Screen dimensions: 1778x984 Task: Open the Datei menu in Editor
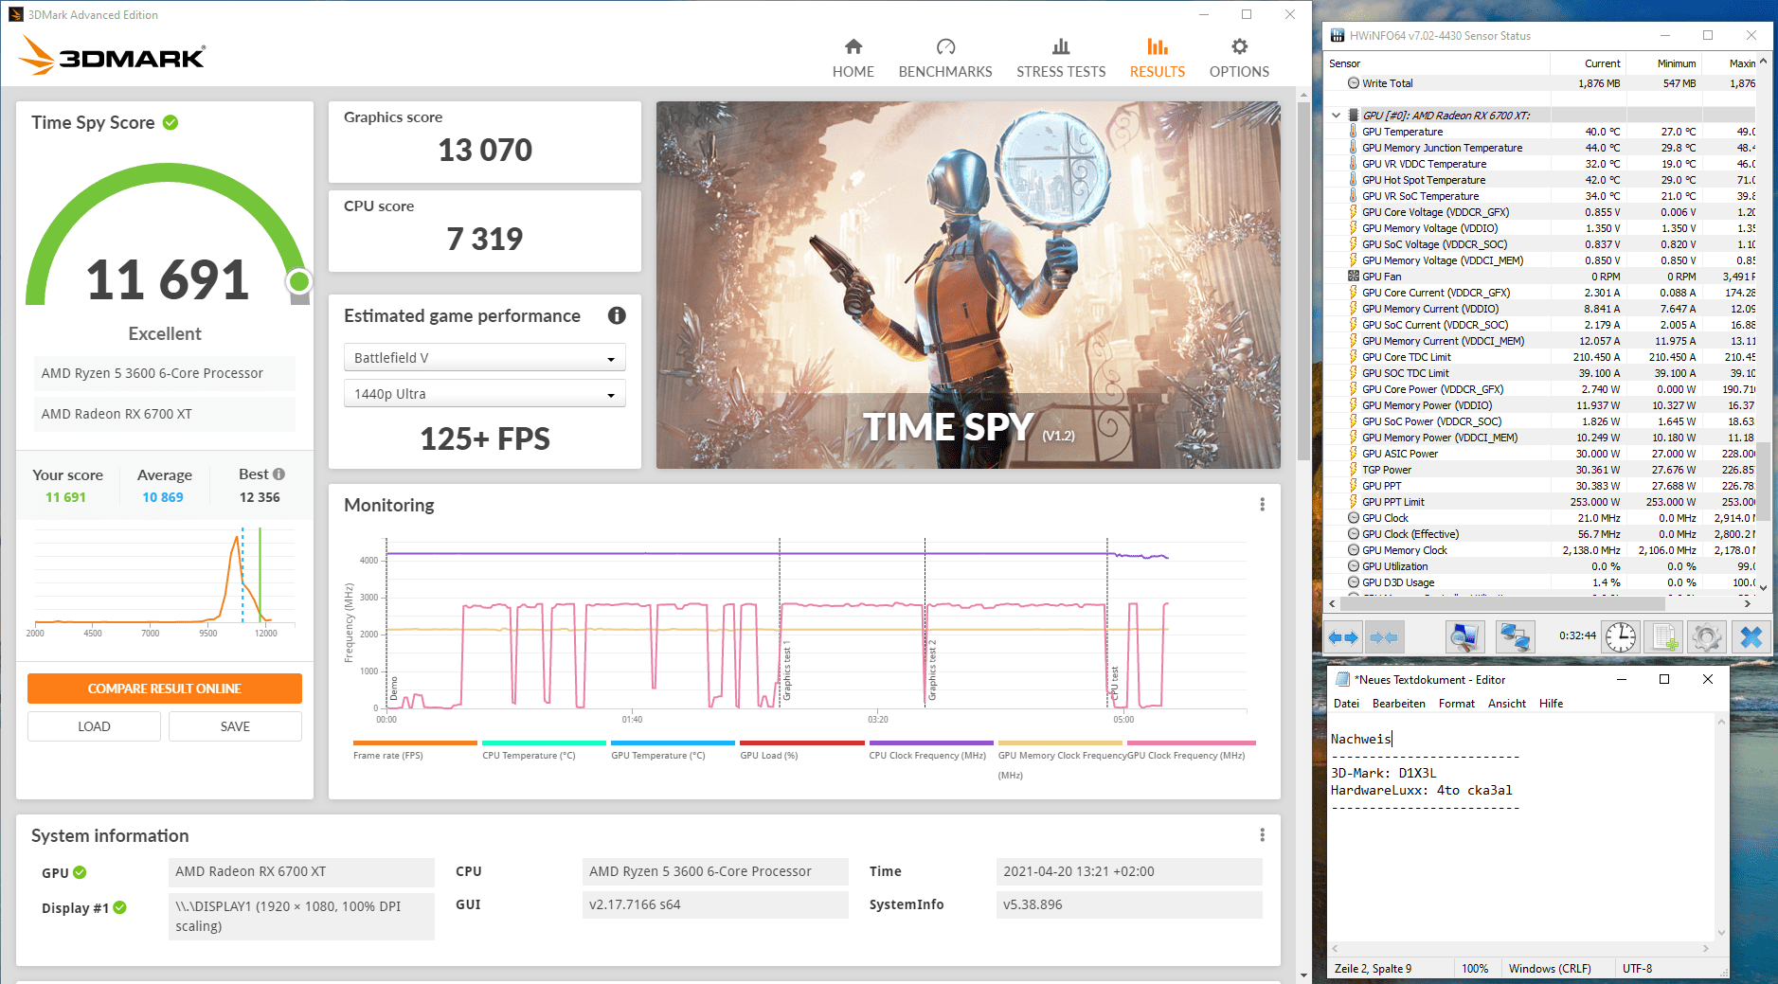pos(1346,704)
